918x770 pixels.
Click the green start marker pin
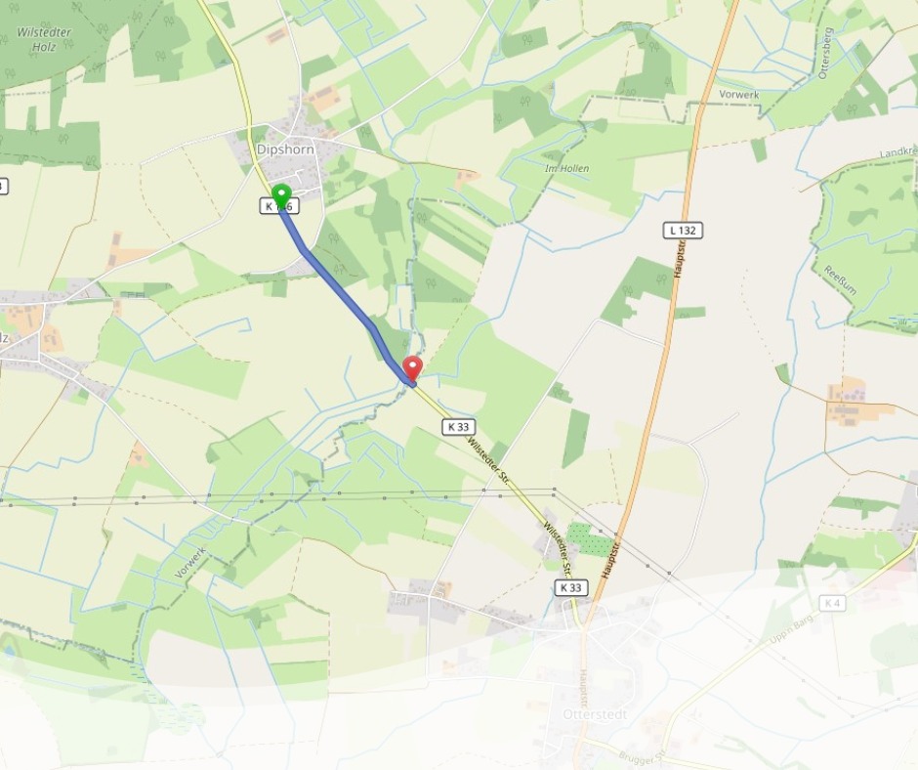pyautogui.click(x=281, y=195)
